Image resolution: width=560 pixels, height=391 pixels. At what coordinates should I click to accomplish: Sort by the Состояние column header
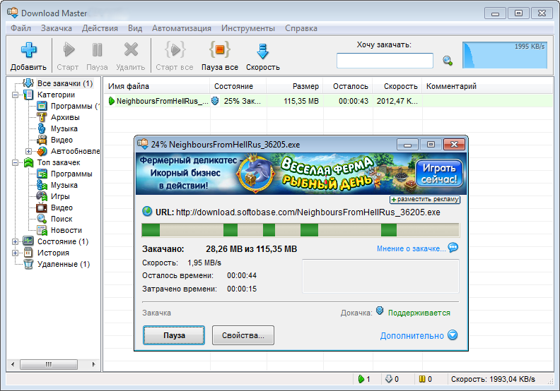238,86
